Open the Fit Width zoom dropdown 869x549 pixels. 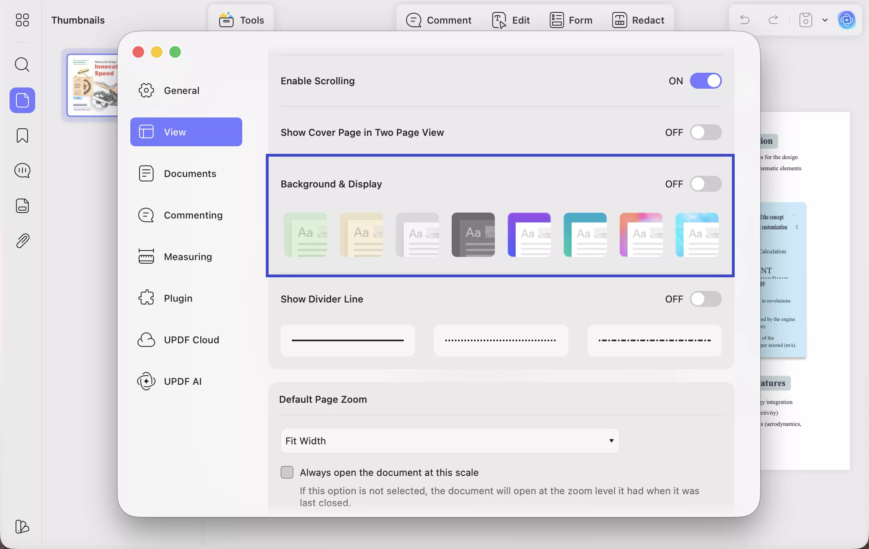450,441
